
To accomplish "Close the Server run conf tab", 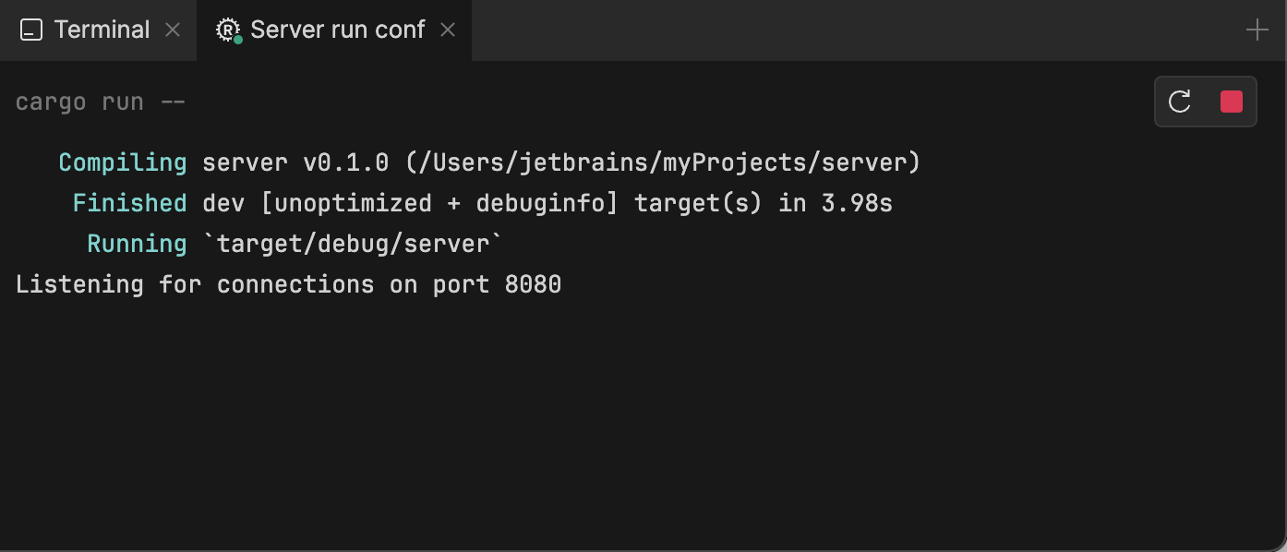I will pos(448,30).
